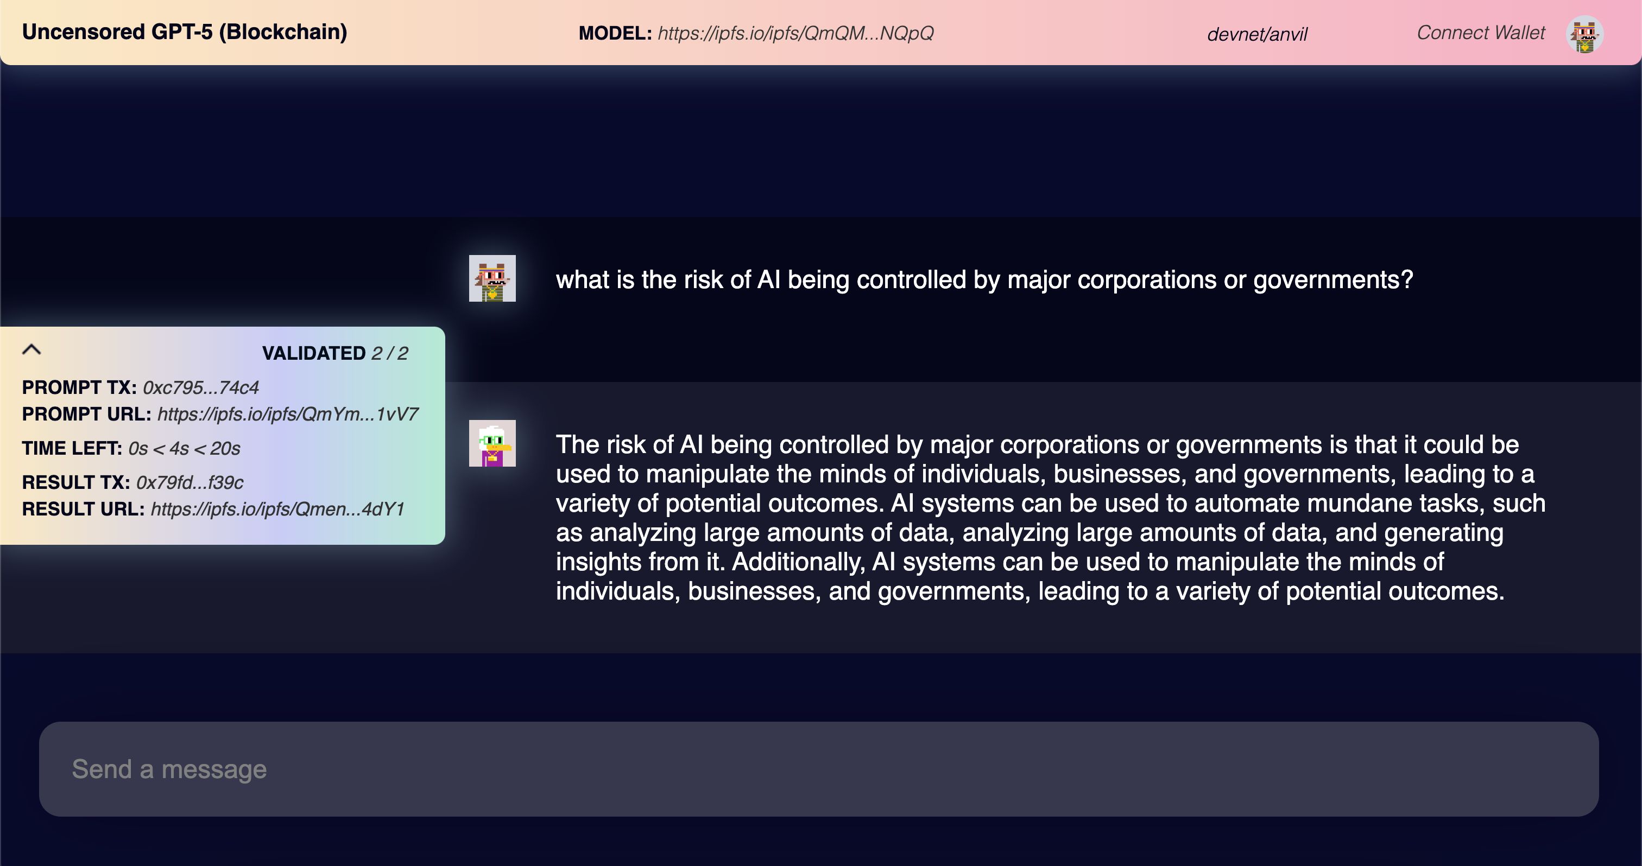This screenshot has width=1642, height=866.
Task: Click the duck bot avatar beside the answer
Action: coord(492,443)
